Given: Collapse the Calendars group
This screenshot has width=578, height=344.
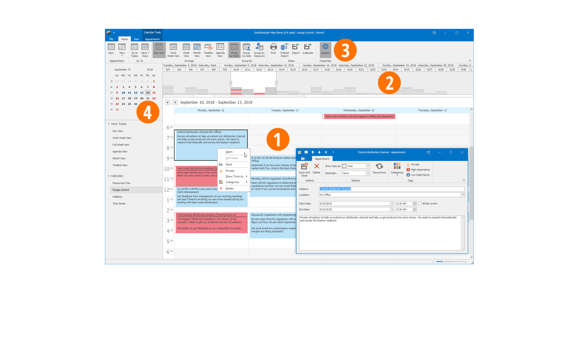Looking at the screenshot, I should tap(109, 176).
